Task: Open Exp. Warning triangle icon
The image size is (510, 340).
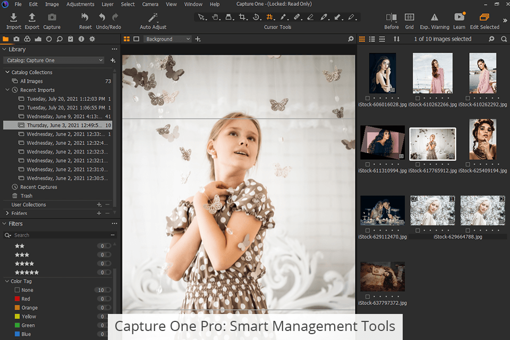Action: [x=434, y=18]
